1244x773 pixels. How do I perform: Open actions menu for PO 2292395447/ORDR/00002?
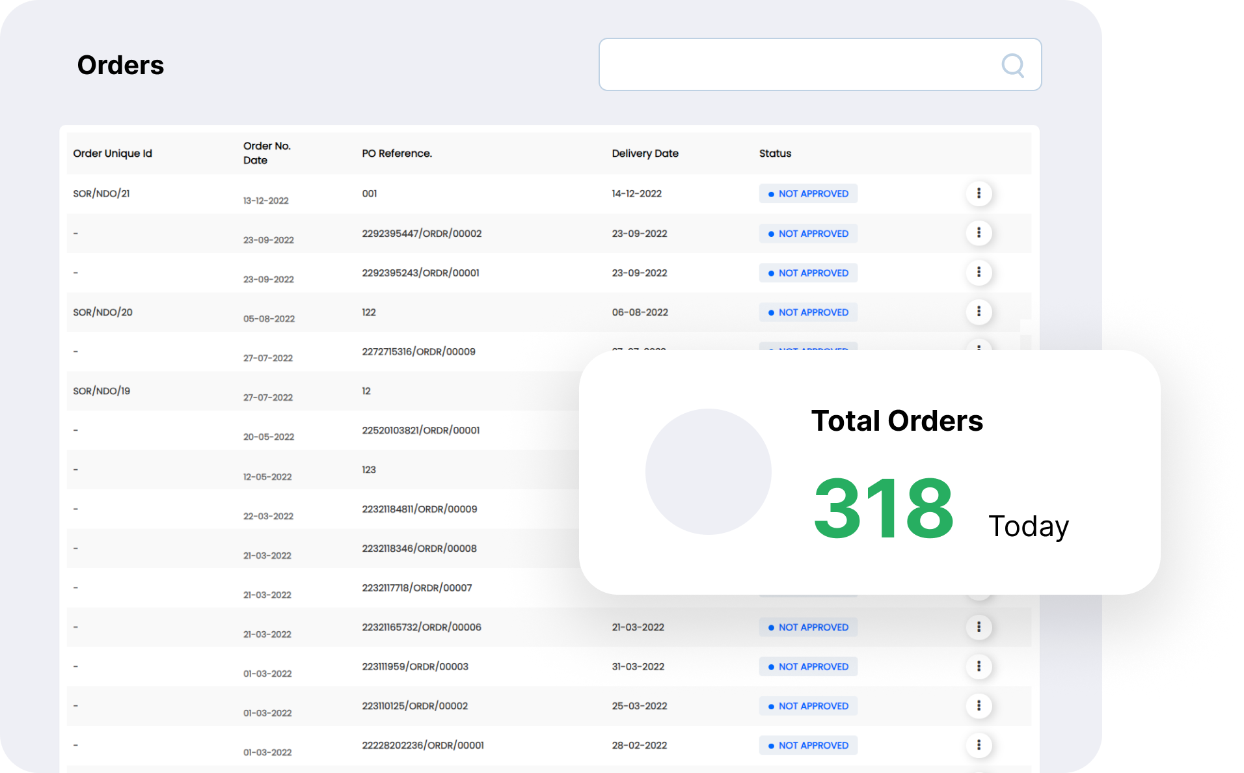978,233
